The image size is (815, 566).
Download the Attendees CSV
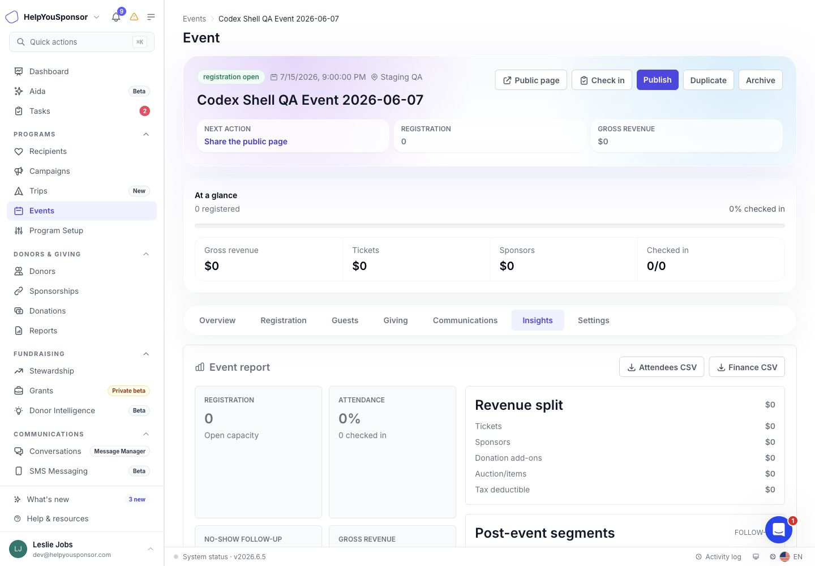662,367
